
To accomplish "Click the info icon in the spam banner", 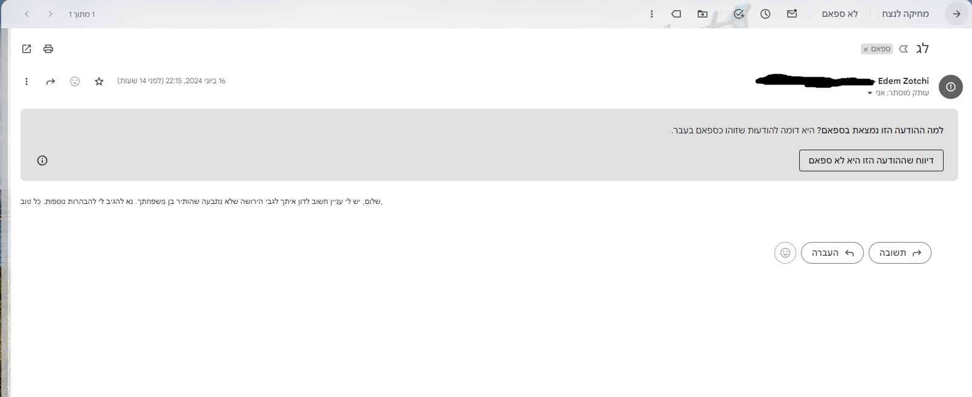I will click(42, 160).
